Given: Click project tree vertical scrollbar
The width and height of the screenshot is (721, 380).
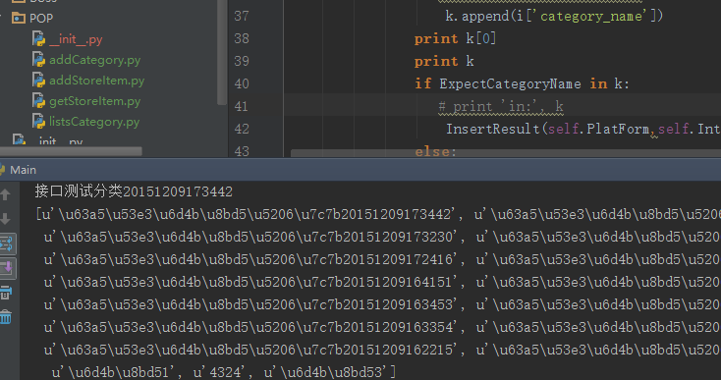Looking at the screenshot, I should [222, 52].
